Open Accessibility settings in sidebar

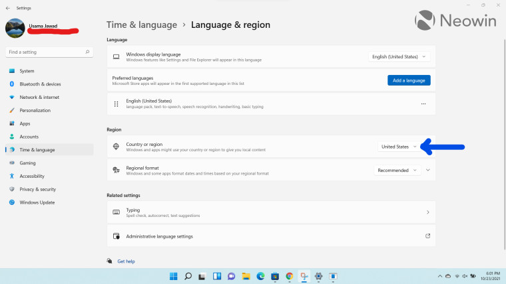pos(49,177)
